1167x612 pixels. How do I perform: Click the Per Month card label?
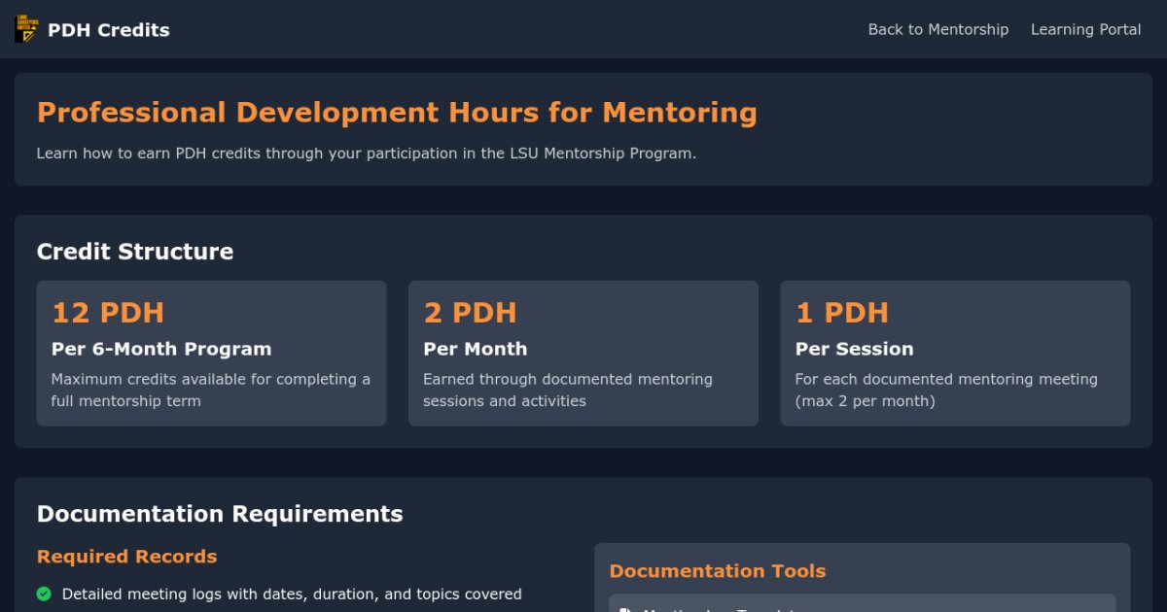(x=475, y=349)
